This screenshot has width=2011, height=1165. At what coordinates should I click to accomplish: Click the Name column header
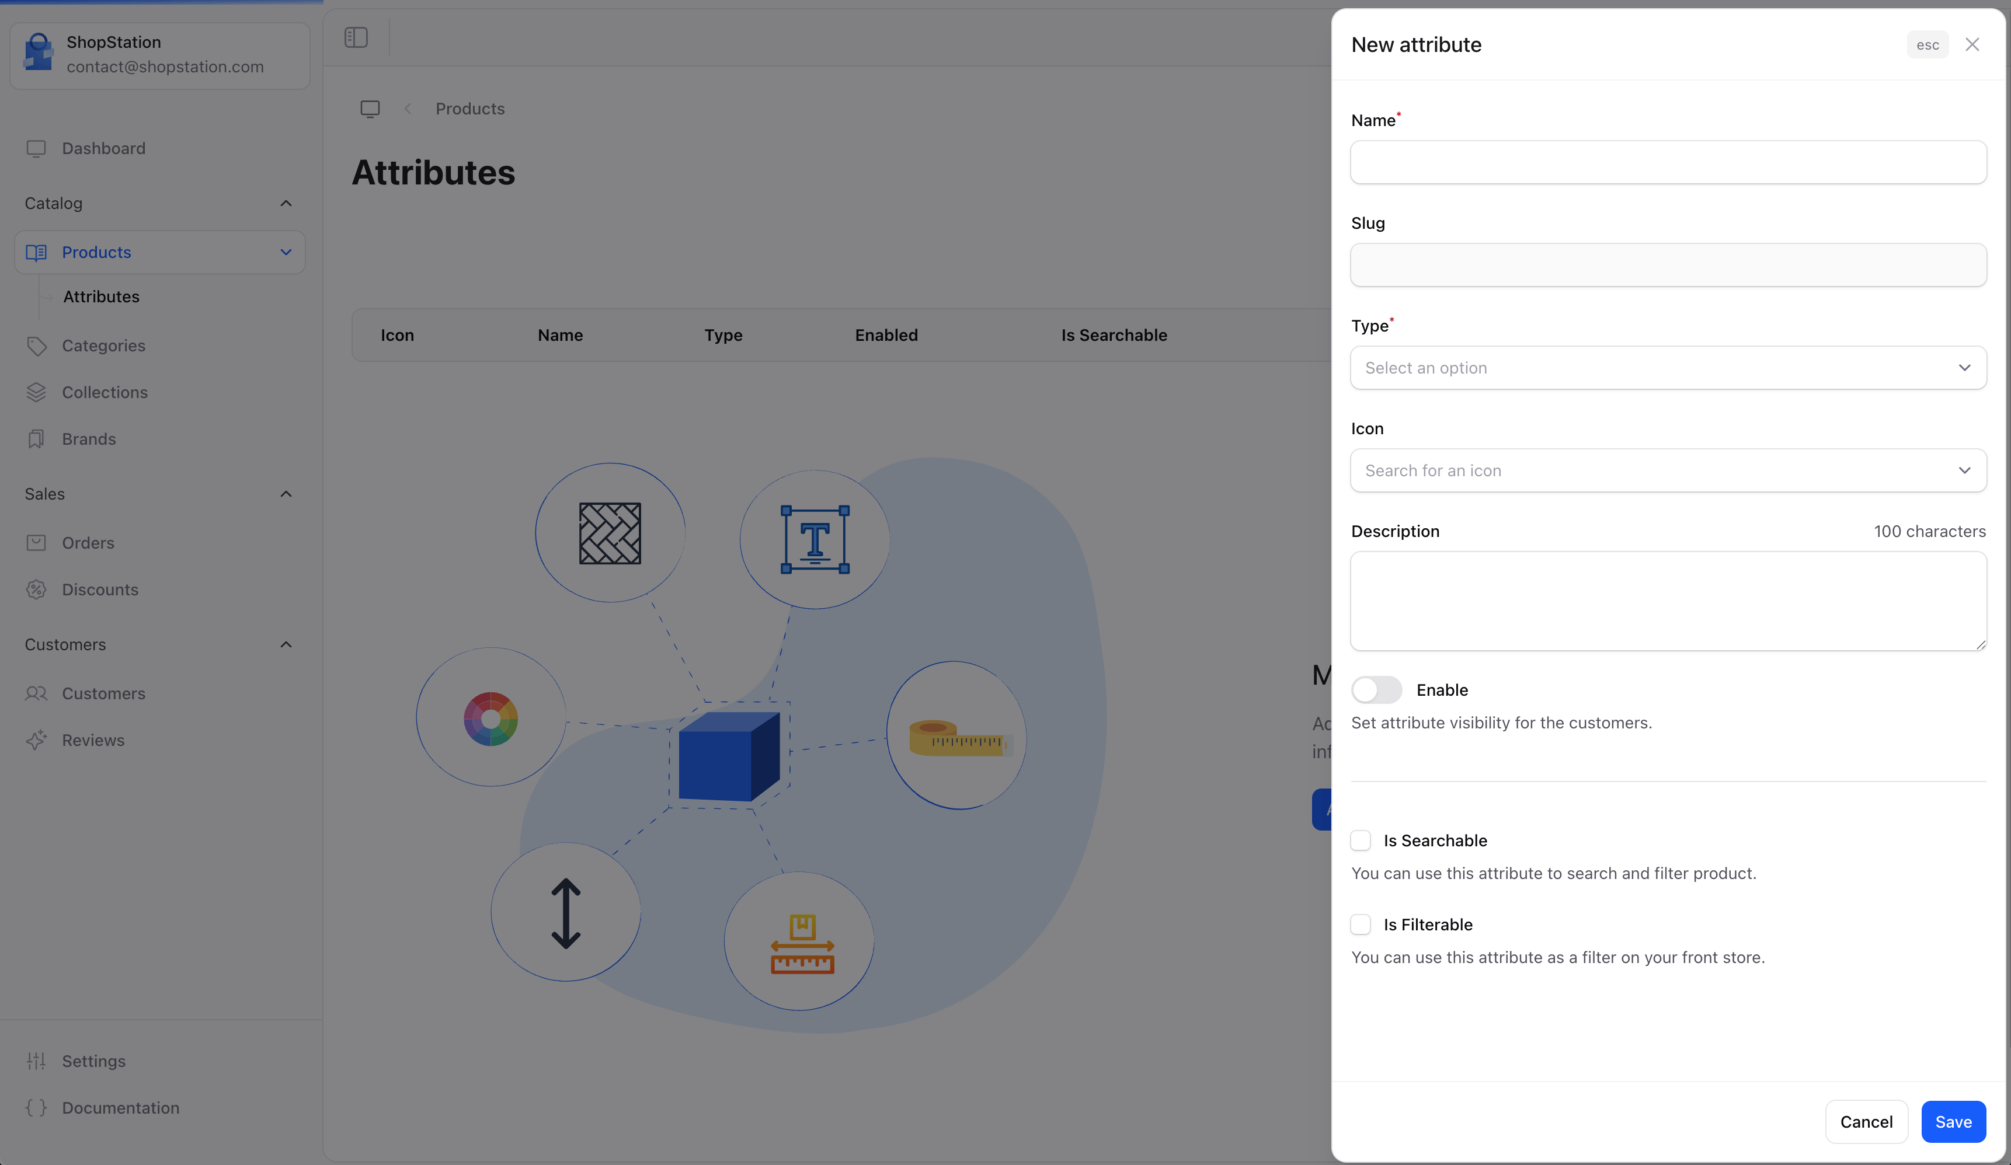560,335
